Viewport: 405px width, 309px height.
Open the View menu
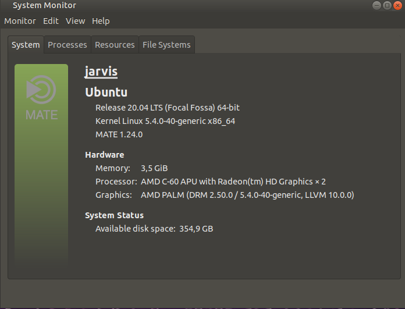pyautogui.click(x=75, y=21)
